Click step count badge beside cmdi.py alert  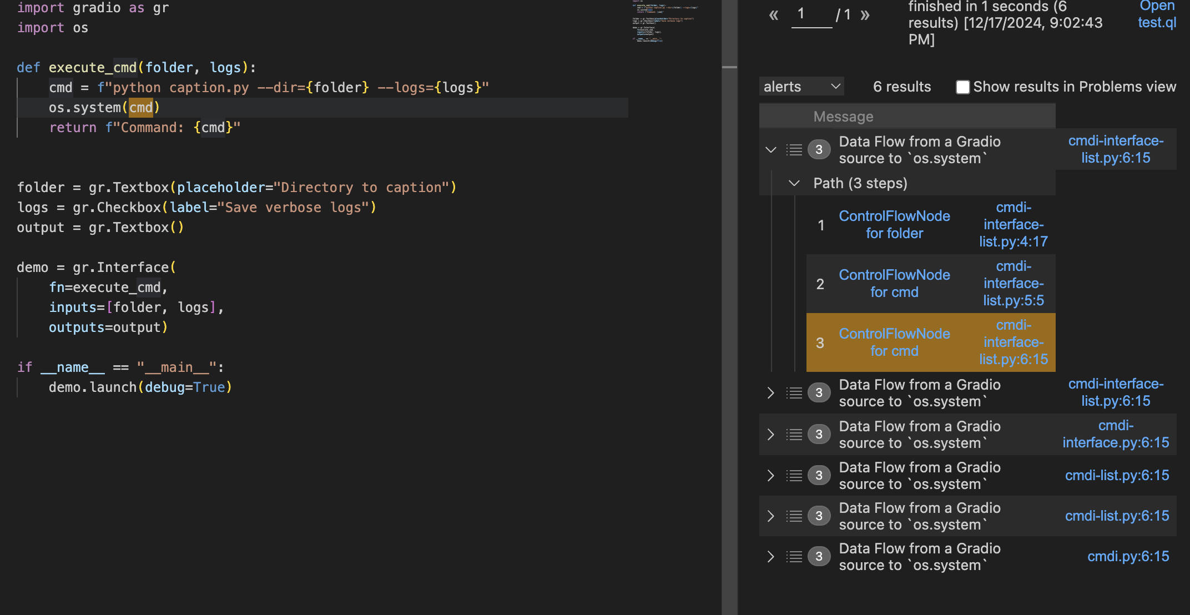tap(819, 556)
